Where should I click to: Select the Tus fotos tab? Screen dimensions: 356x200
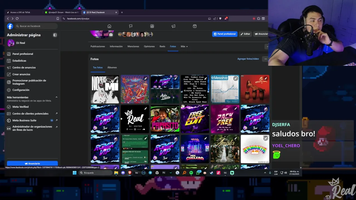click(98, 67)
